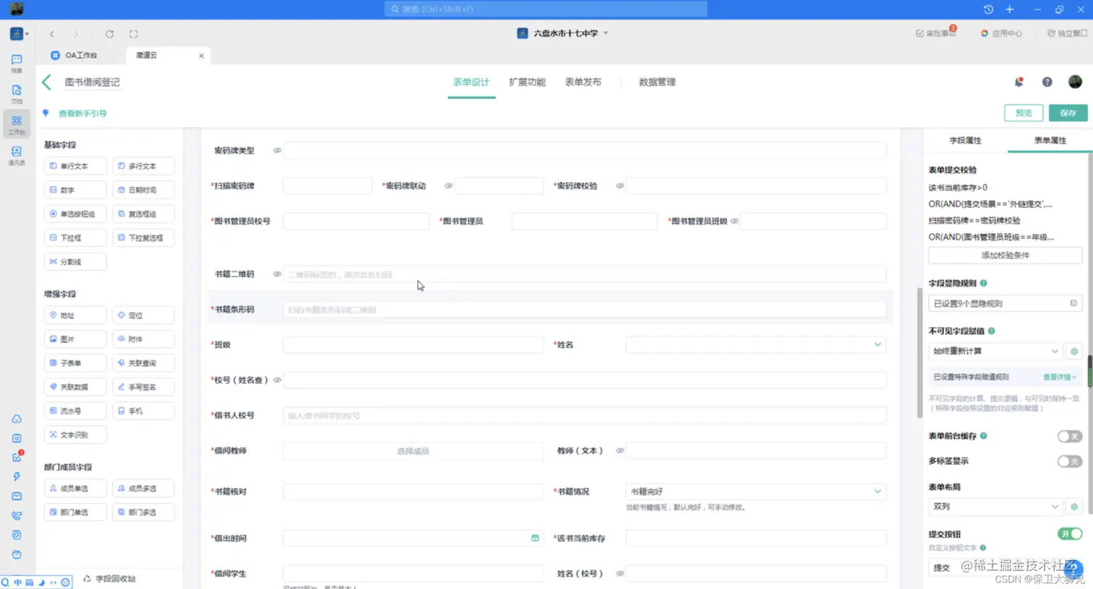Viewport: 1093px width, 589px height.
Task: Click the page refresh icon
Action: click(x=109, y=34)
